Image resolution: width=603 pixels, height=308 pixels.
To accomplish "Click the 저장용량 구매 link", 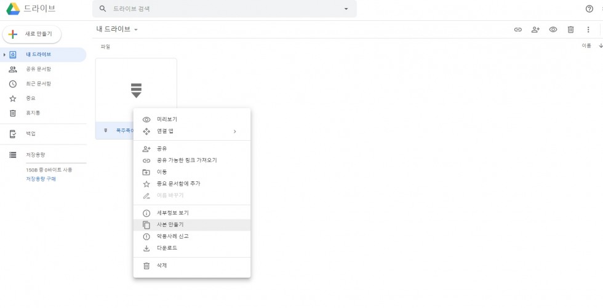I will pos(41,178).
